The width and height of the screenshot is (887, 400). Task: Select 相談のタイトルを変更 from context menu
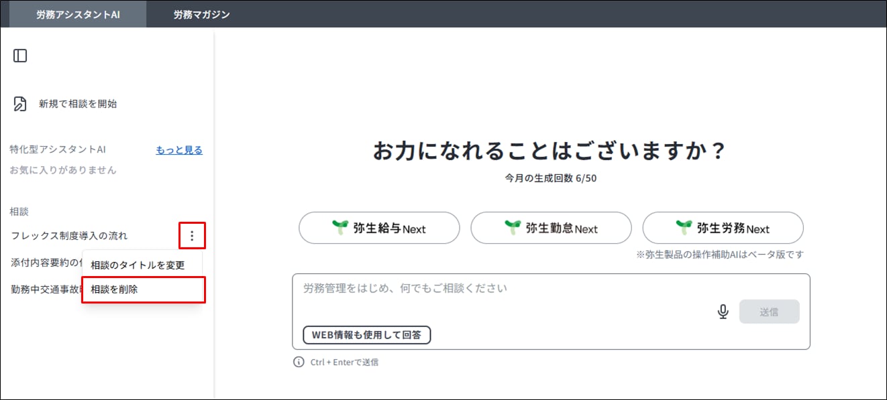coord(138,265)
